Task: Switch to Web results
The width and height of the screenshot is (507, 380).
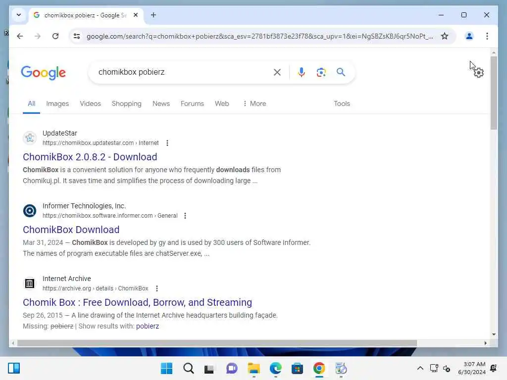Action: click(222, 104)
